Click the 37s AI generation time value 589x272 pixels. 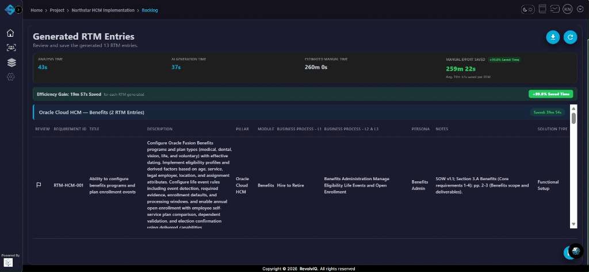click(176, 67)
